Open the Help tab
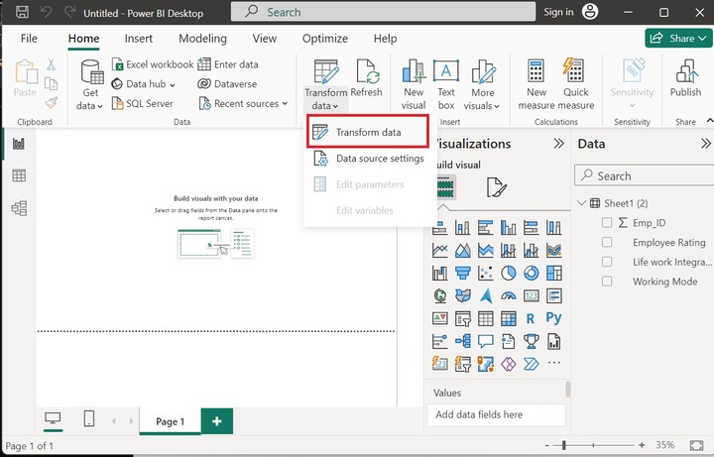 pos(385,39)
